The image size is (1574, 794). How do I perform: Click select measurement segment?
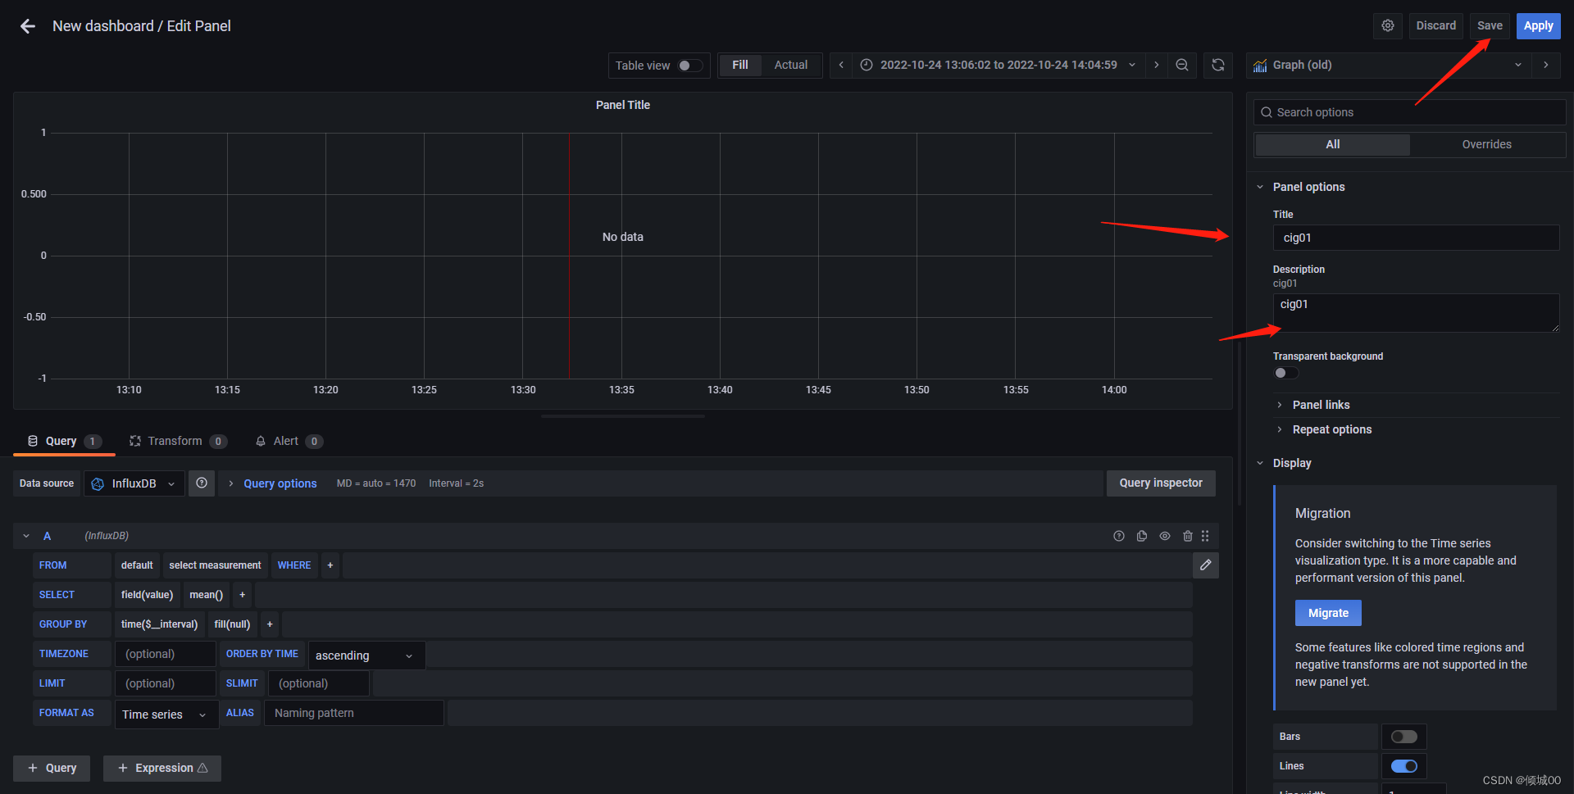[x=215, y=565]
